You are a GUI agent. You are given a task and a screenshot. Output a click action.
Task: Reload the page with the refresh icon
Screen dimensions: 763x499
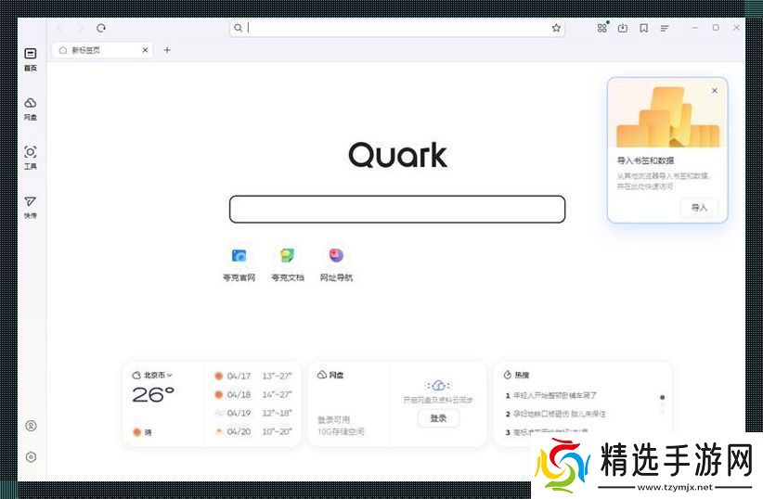(101, 28)
